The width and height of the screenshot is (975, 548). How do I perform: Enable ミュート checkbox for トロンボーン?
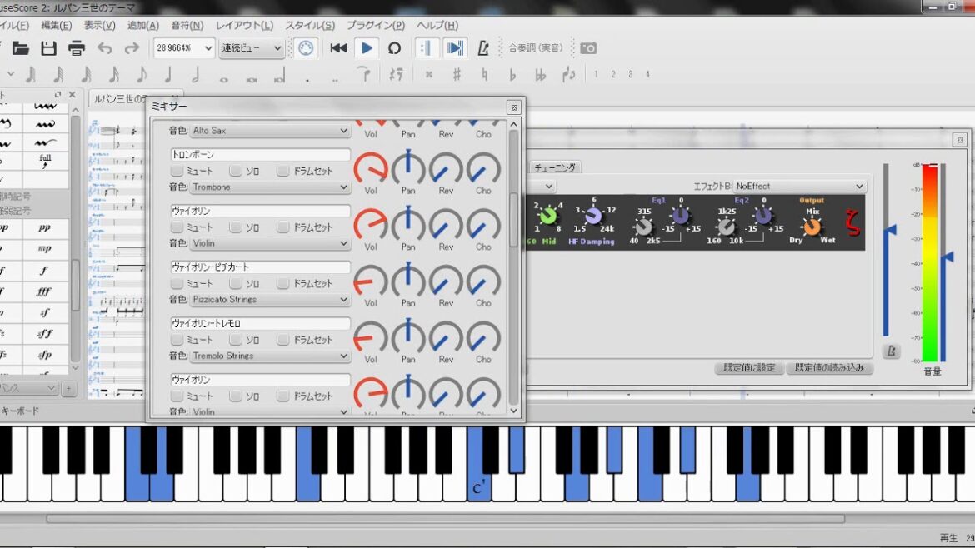[x=177, y=171]
